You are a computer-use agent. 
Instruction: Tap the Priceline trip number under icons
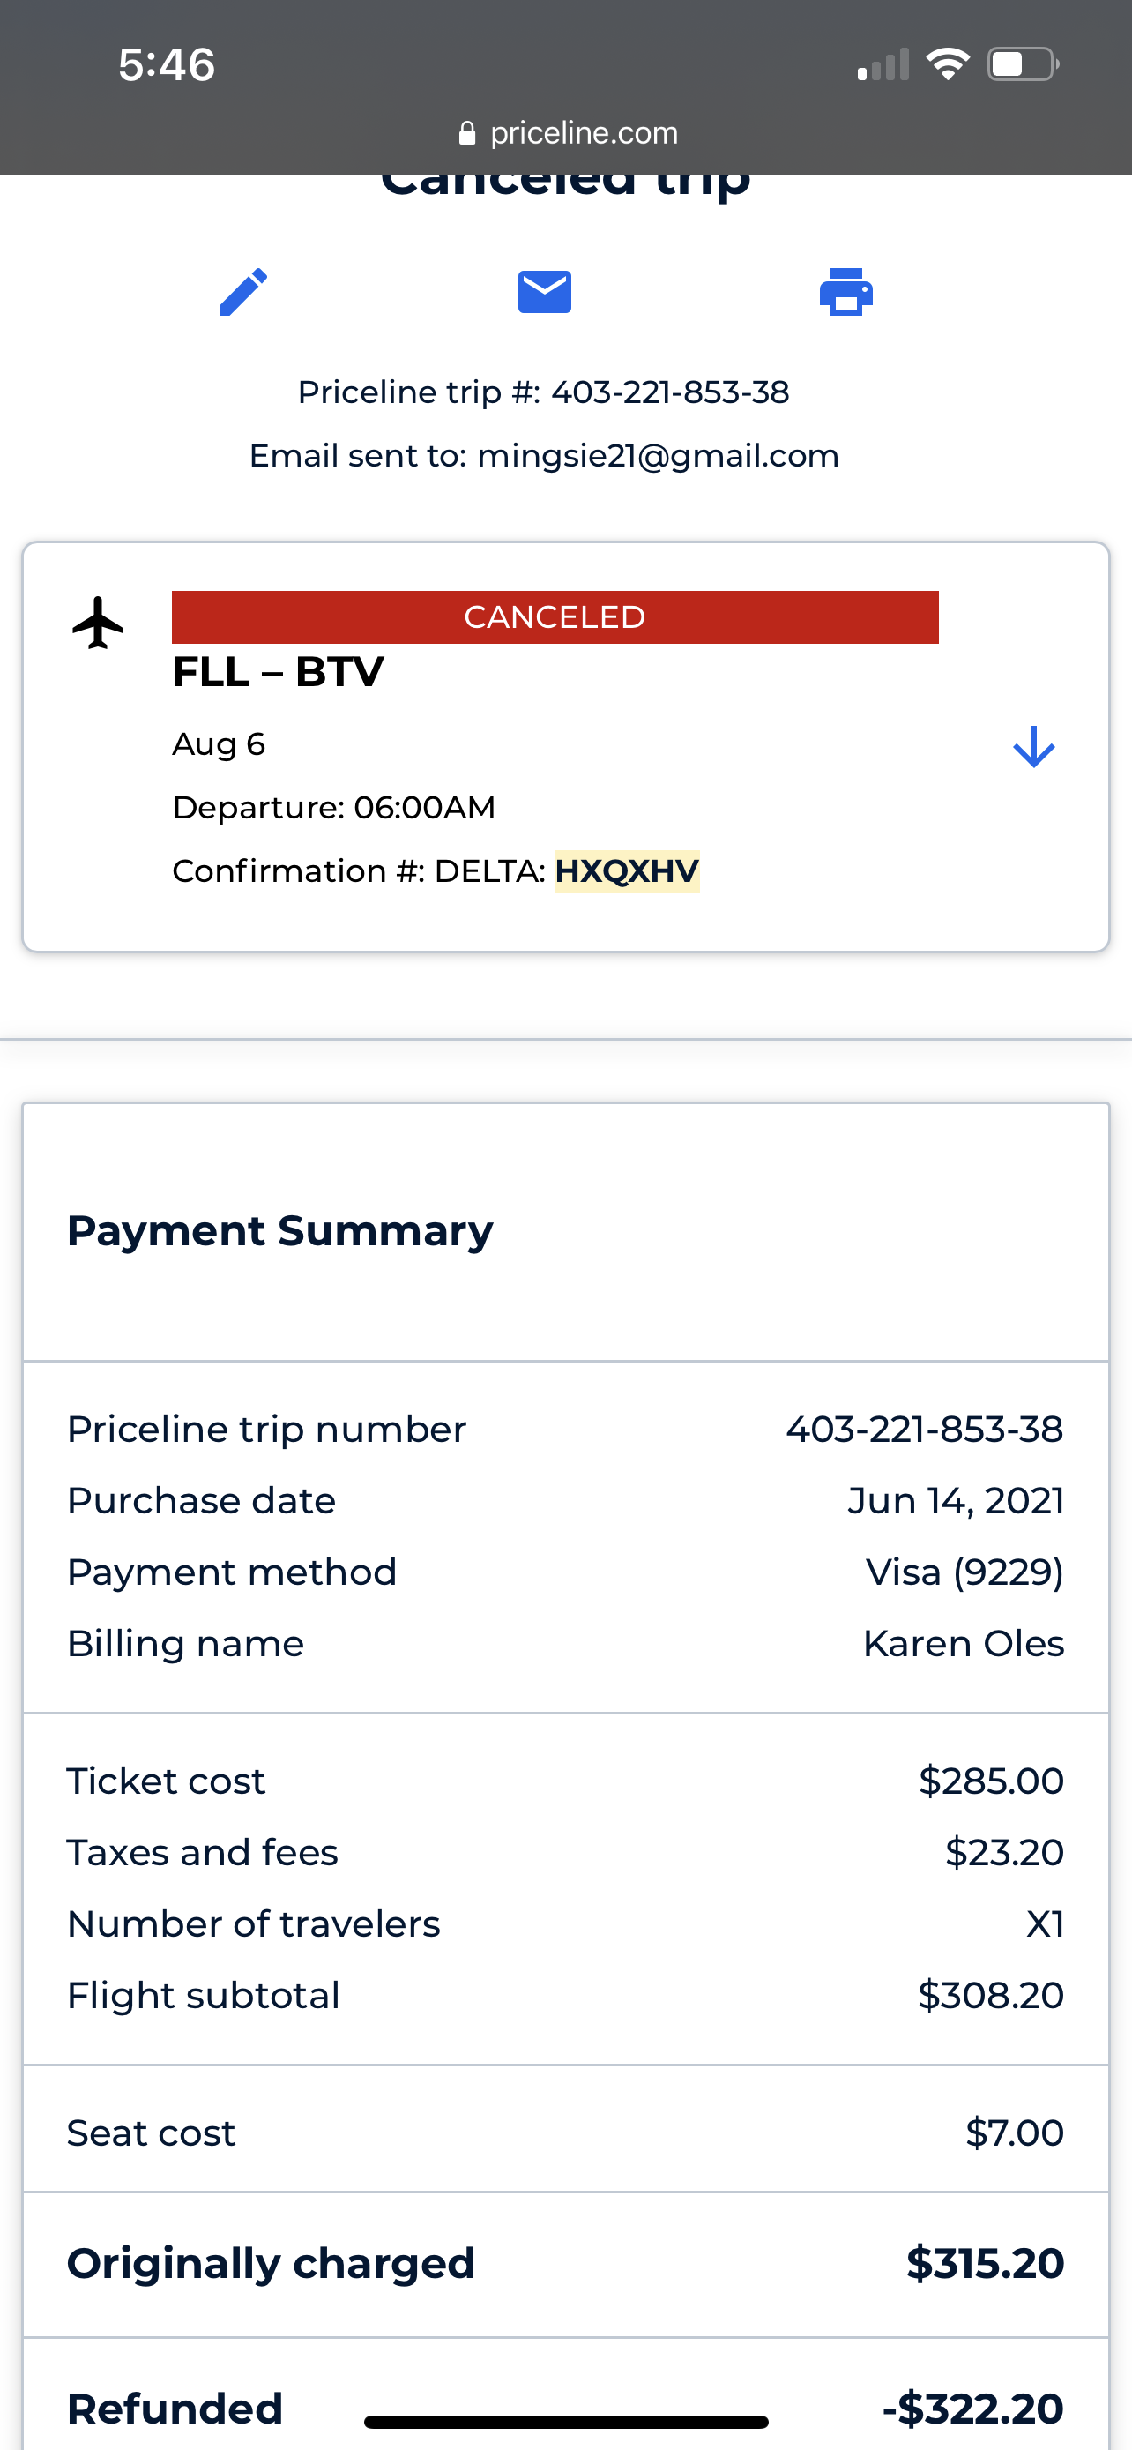(x=669, y=392)
